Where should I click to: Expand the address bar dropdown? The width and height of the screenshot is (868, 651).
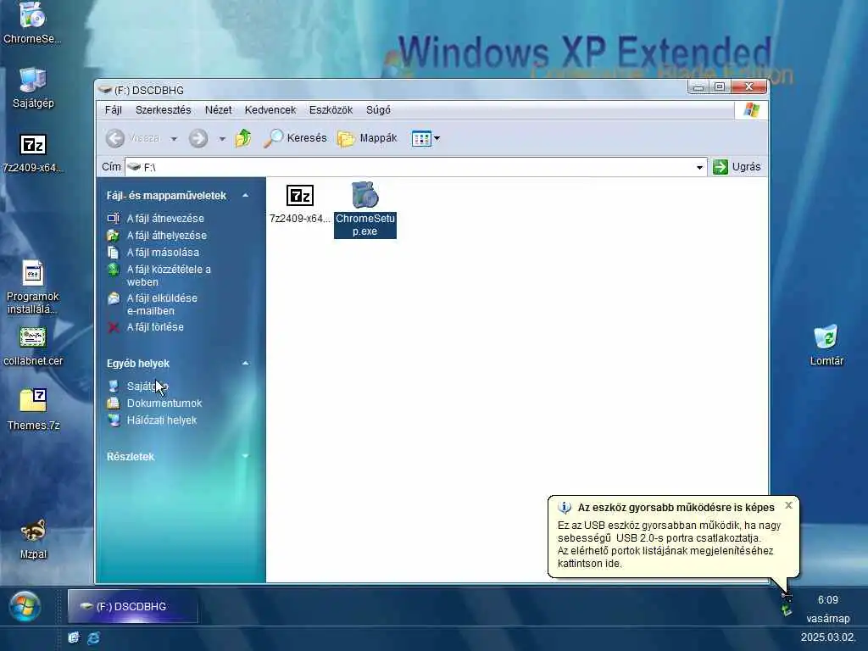coord(699,167)
